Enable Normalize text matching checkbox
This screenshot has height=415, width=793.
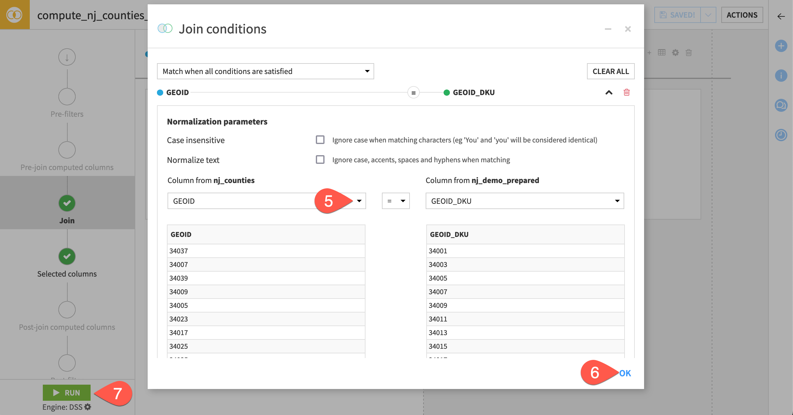pos(320,159)
